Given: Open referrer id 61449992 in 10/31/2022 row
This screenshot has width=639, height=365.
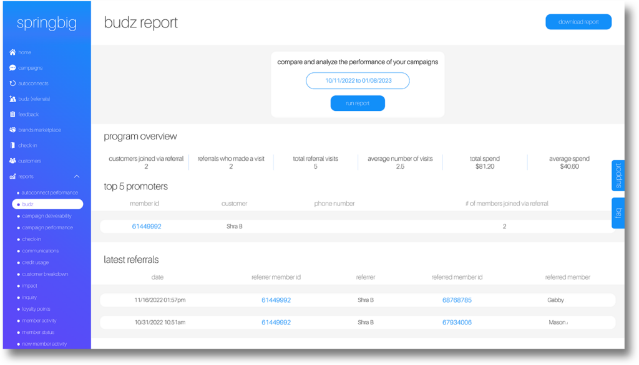Looking at the screenshot, I should tap(276, 322).
